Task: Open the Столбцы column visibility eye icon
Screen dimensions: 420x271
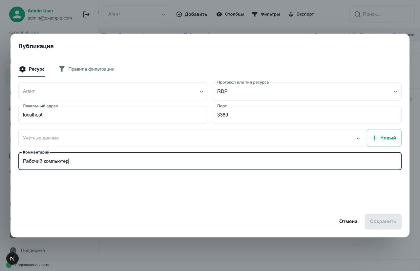Action: click(219, 14)
